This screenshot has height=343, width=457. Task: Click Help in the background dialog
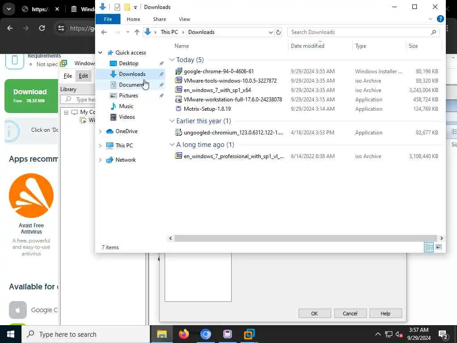click(385, 314)
